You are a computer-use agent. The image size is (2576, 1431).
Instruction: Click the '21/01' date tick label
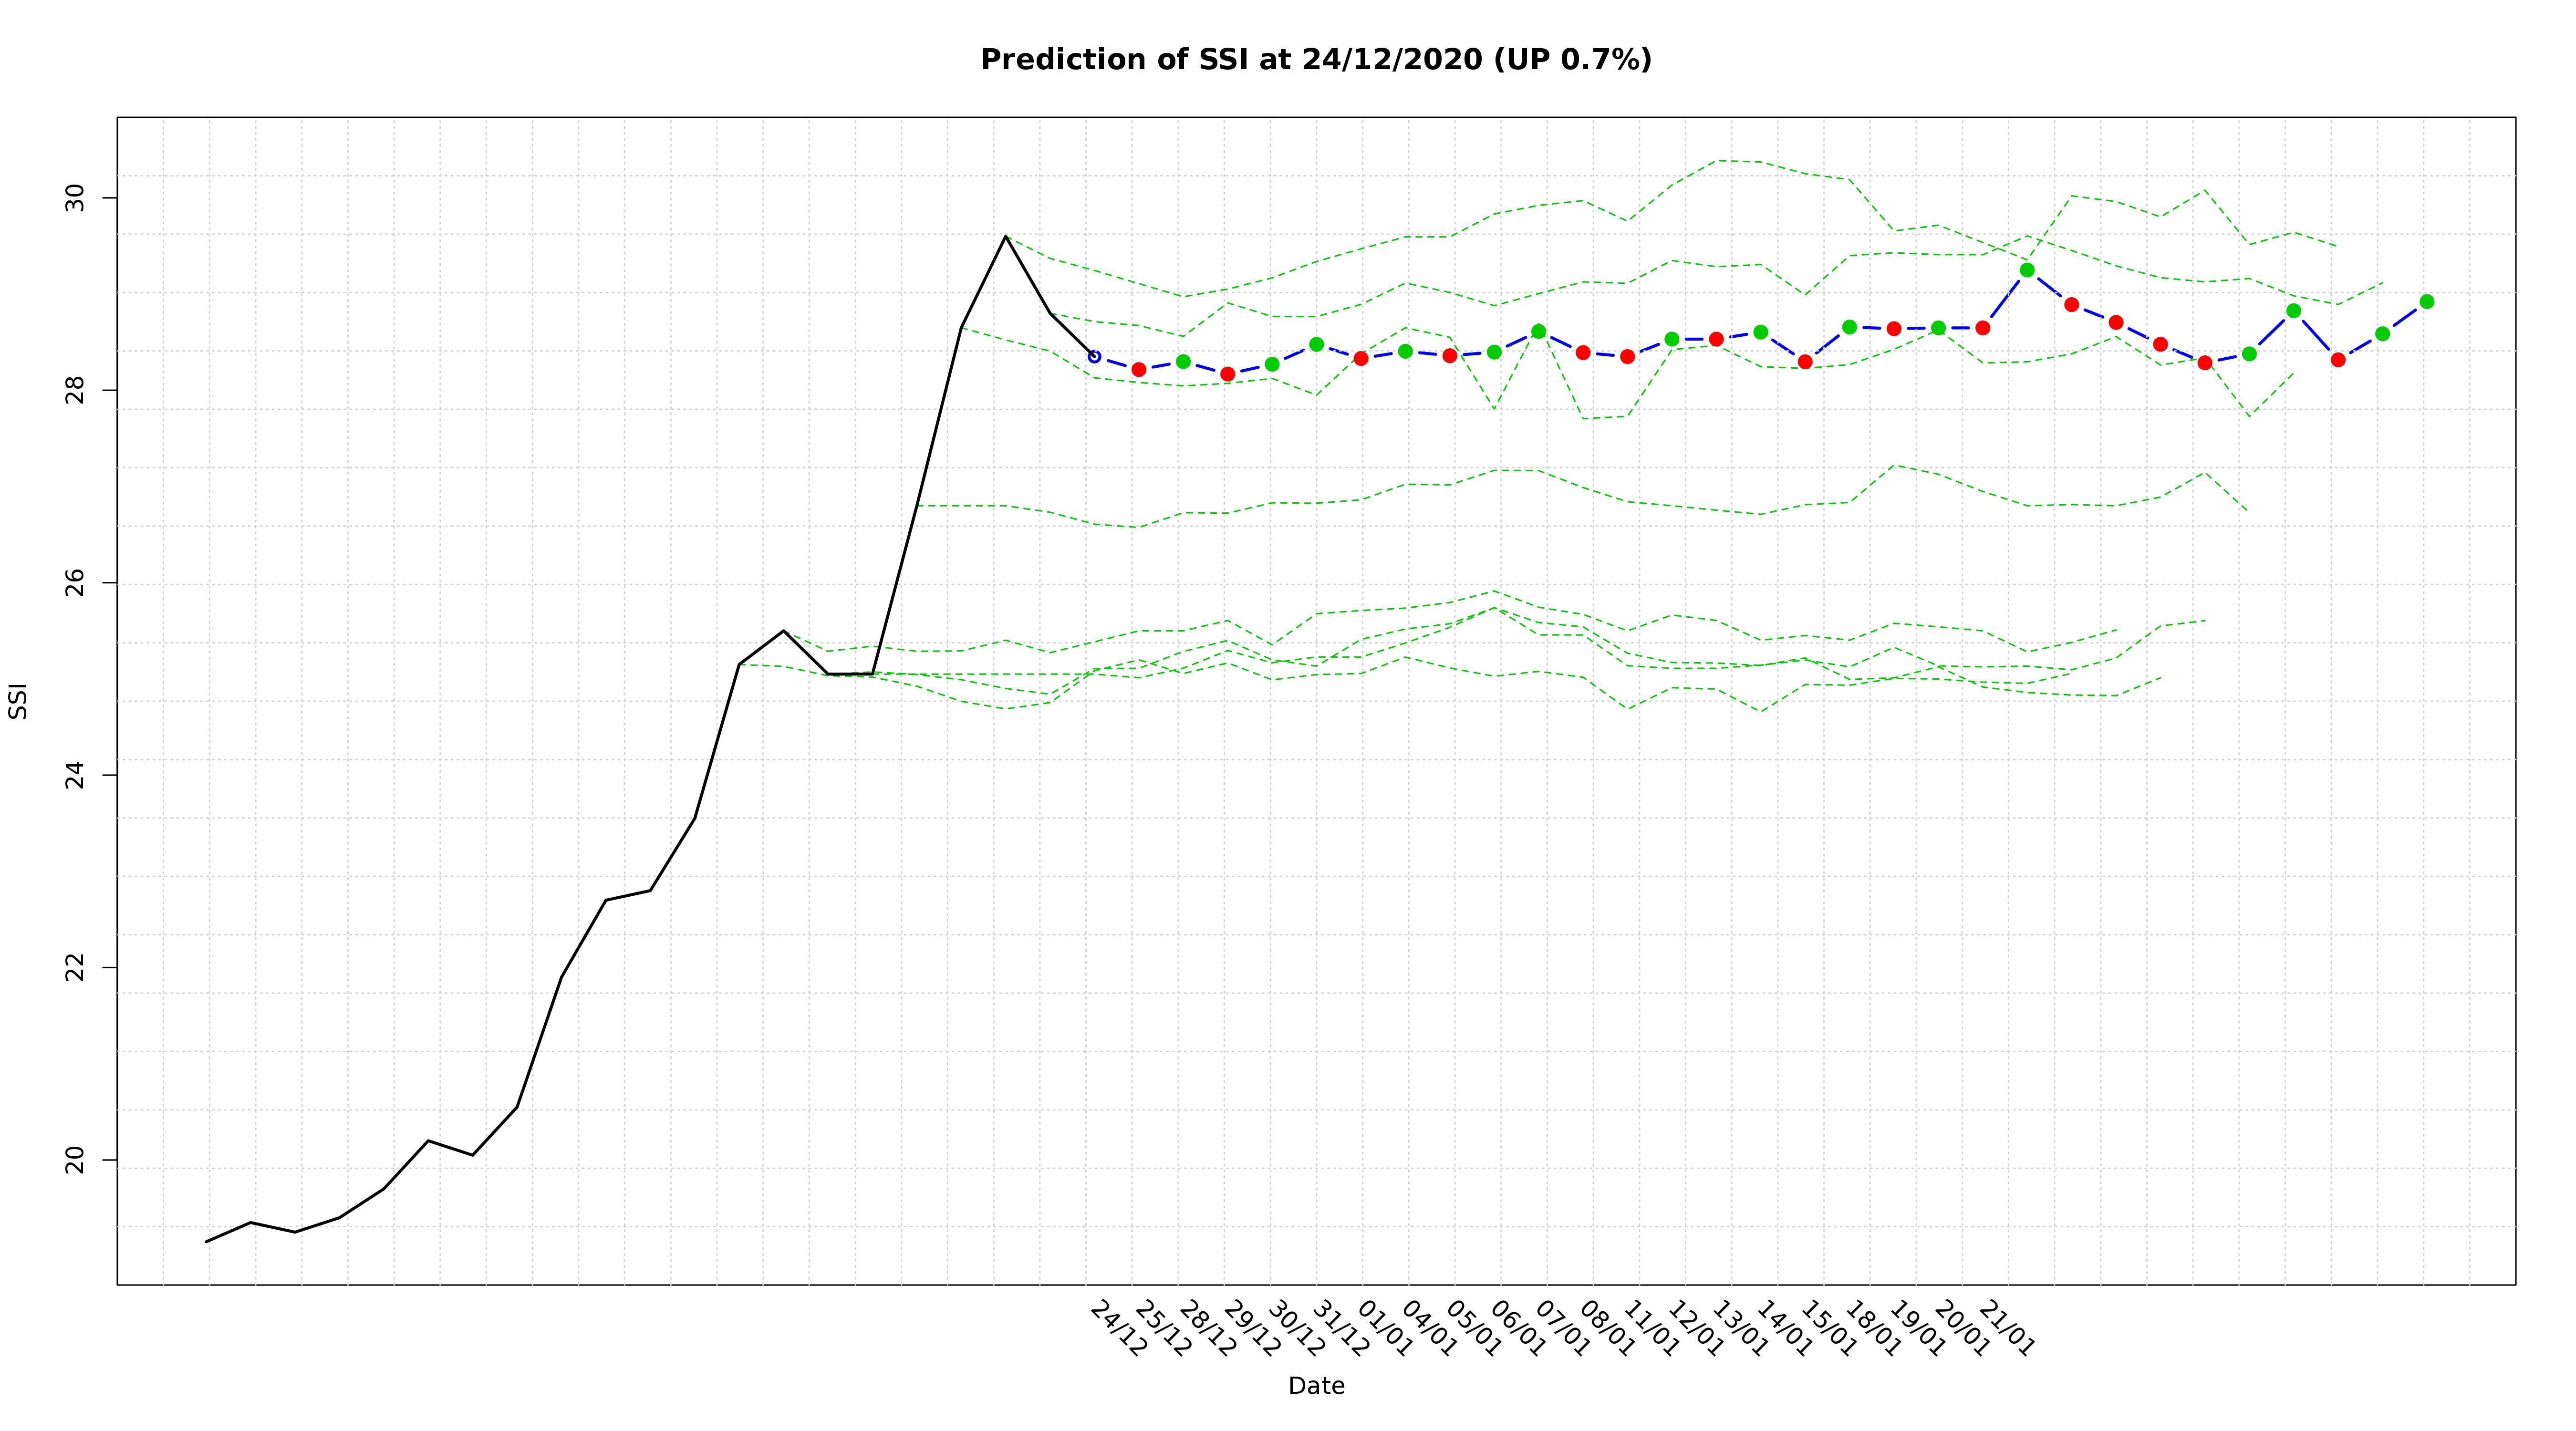coord(2006,1328)
